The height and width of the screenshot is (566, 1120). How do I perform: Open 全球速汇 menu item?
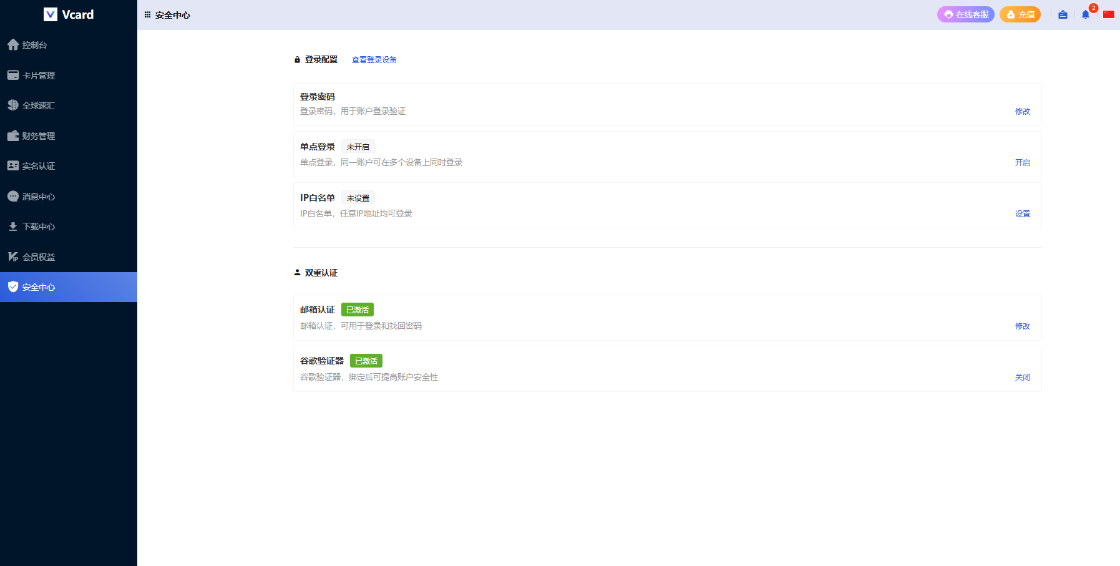coord(69,105)
